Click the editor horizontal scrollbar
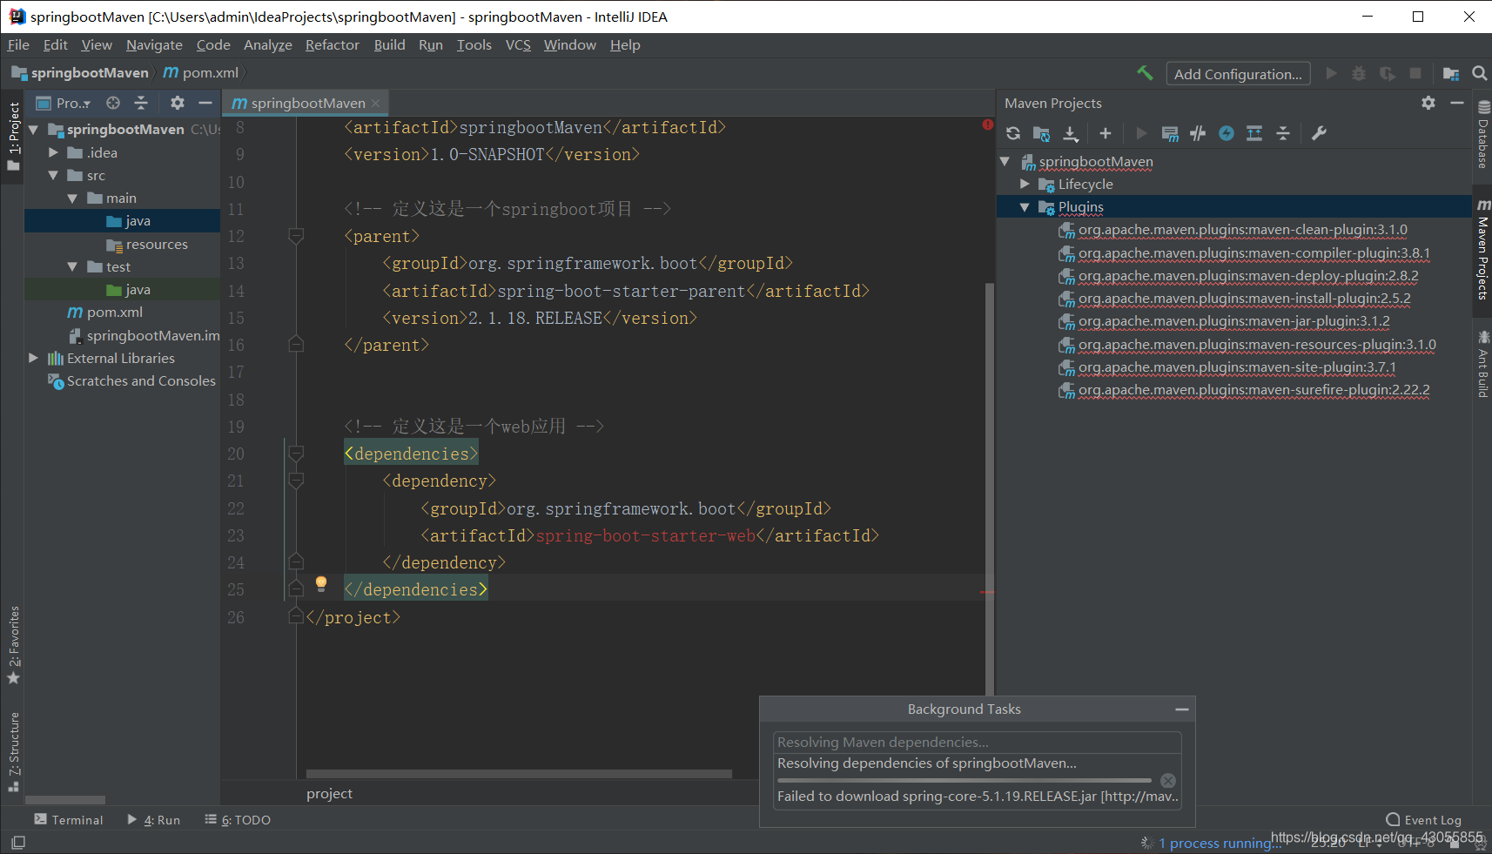Screen dimensions: 1492x854 click(x=519, y=774)
